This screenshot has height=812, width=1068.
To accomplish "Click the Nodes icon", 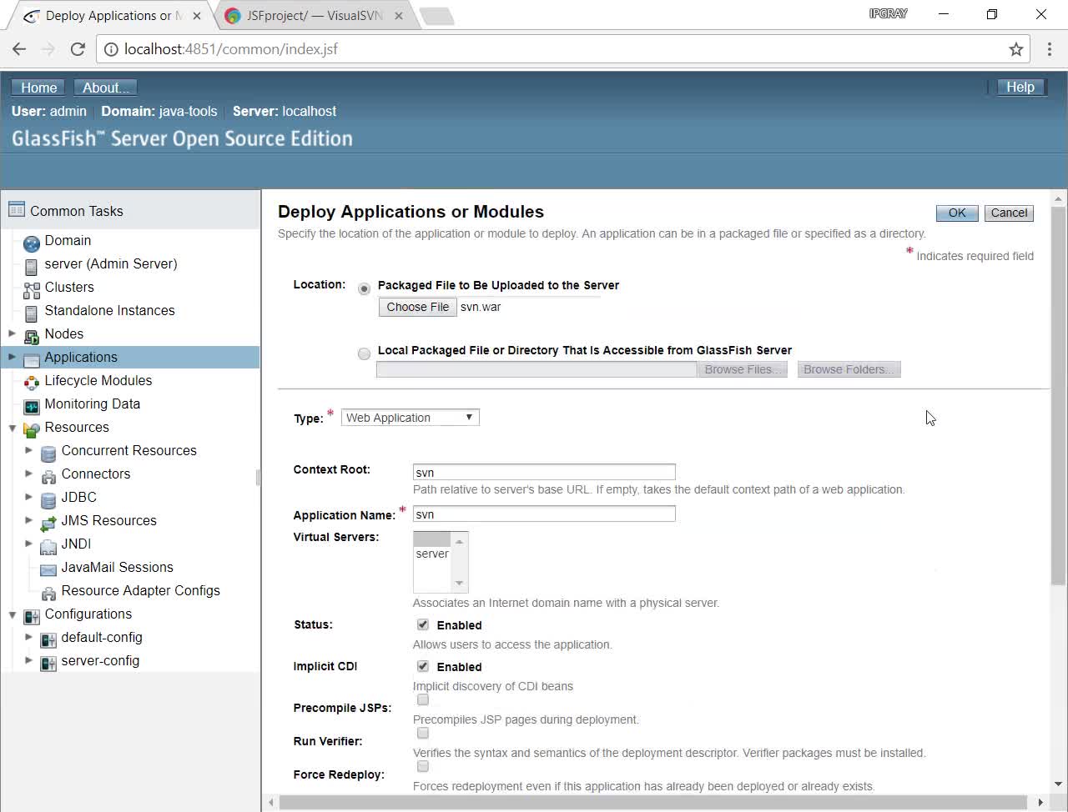I will click(x=32, y=337).
